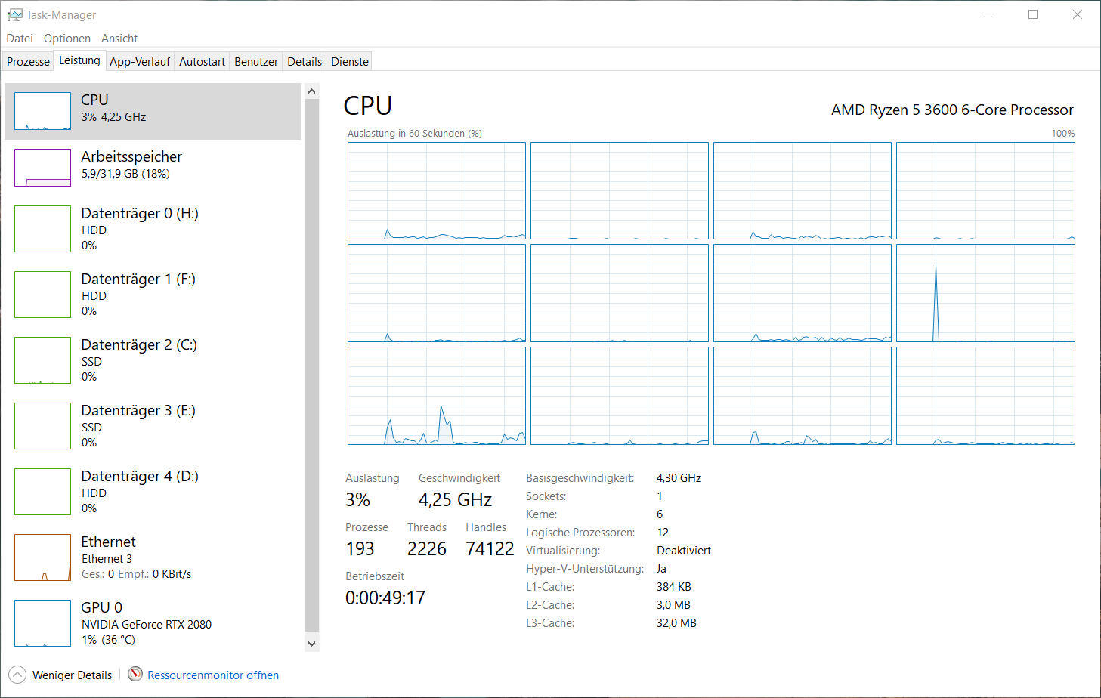Open the Ansicht menu
The width and height of the screenshot is (1101, 698).
[119, 39]
